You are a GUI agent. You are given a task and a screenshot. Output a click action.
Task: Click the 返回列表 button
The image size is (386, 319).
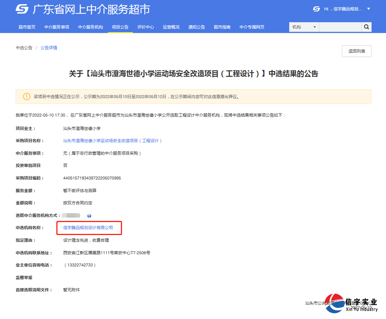pos(356,51)
